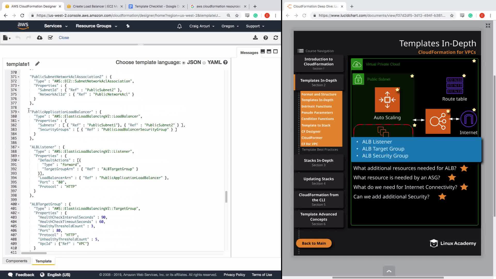Image resolution: width=496 pixels, height=279 pixels.
Task: Click the pin shortcut icon in the AWS navbar
Action: point(128,26)
